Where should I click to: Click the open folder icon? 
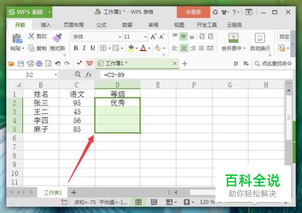pyautogui.click(x=11, y=63)
